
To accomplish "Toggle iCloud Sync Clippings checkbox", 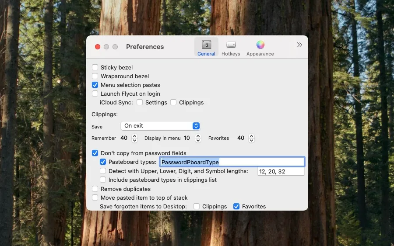I will [173, 102].
